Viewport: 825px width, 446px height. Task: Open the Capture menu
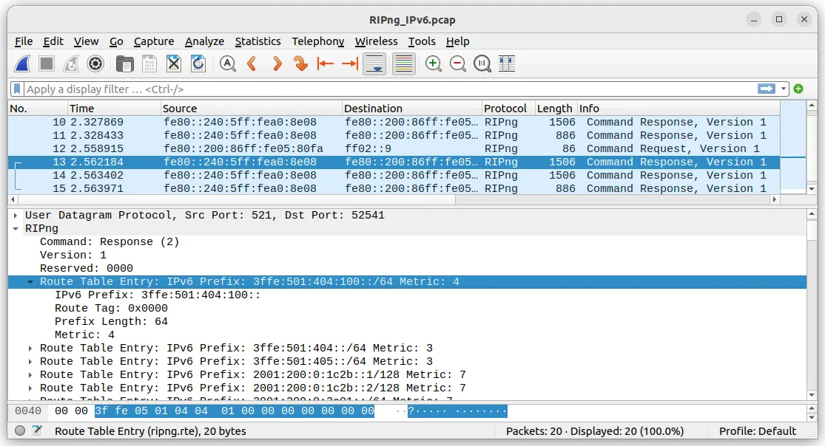154,41
